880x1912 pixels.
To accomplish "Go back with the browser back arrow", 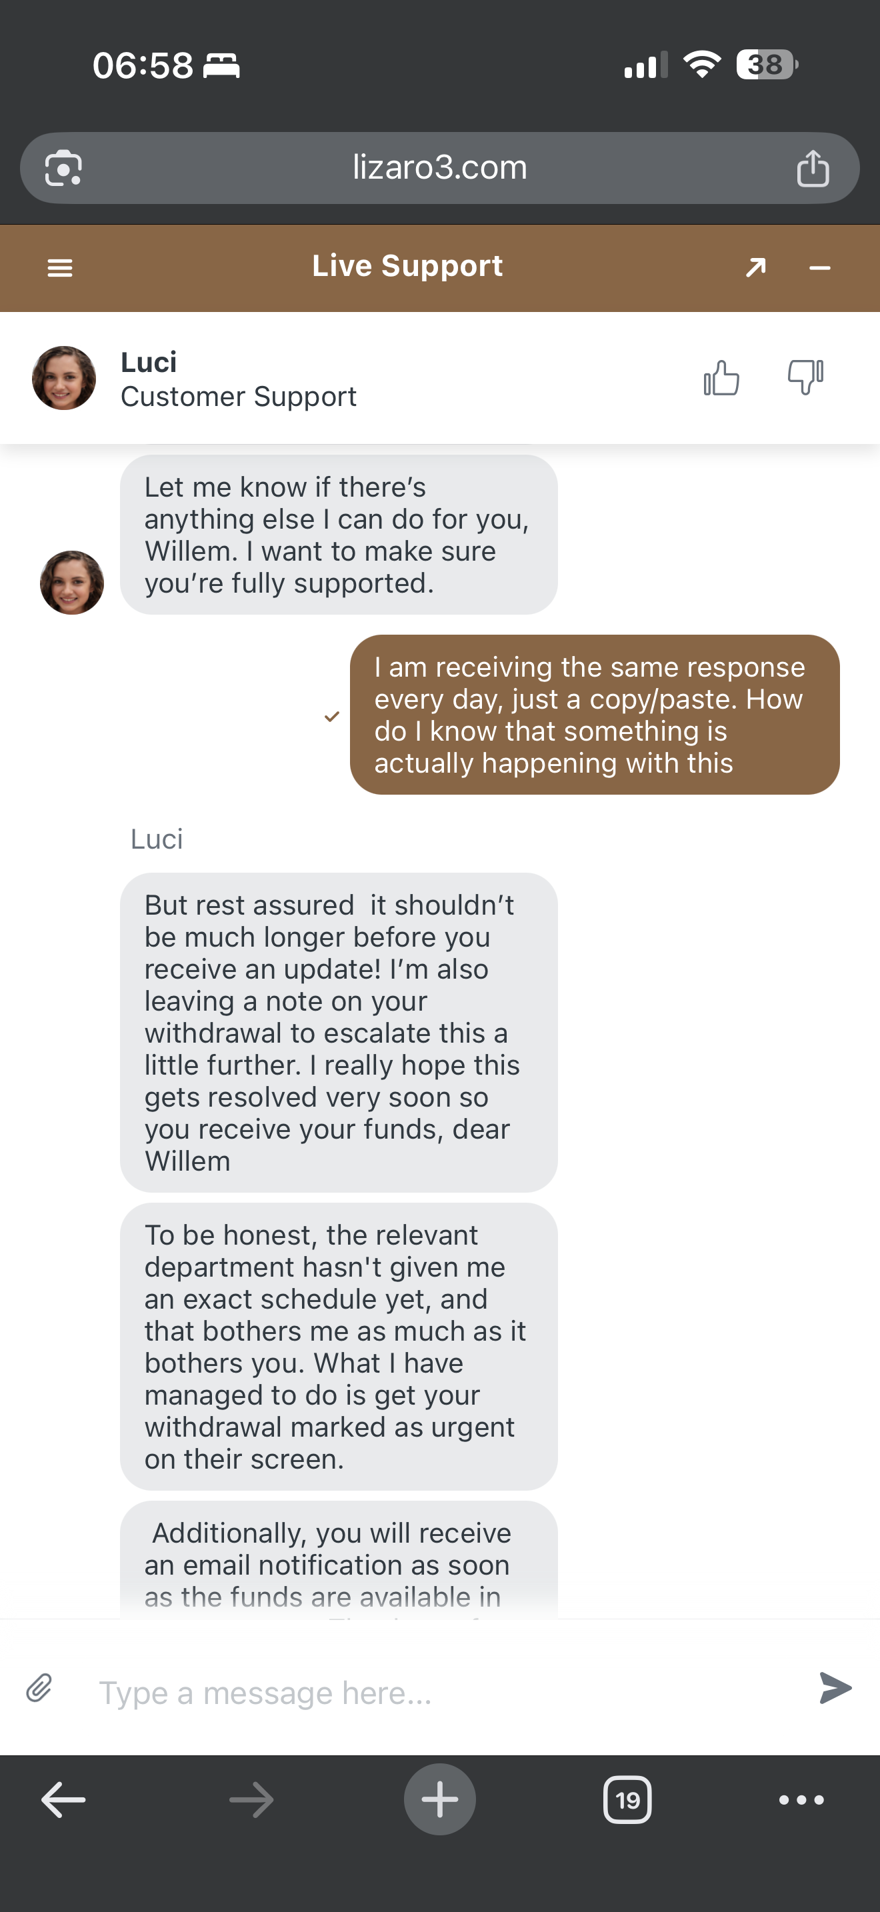I will coord(63,1799).
